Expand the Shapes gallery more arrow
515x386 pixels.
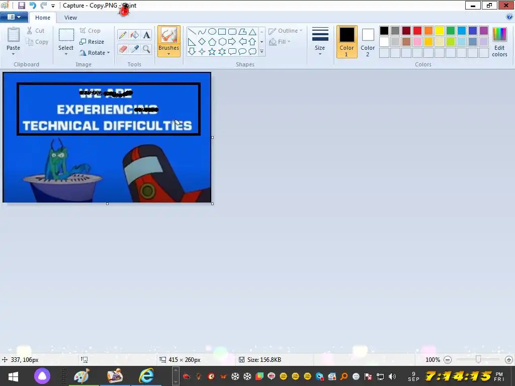pos(262,52)
